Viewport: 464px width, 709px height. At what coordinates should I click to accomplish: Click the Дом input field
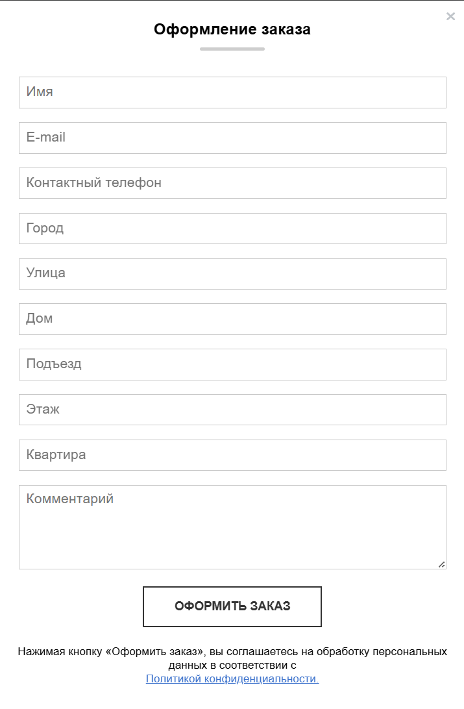point(232,319)
